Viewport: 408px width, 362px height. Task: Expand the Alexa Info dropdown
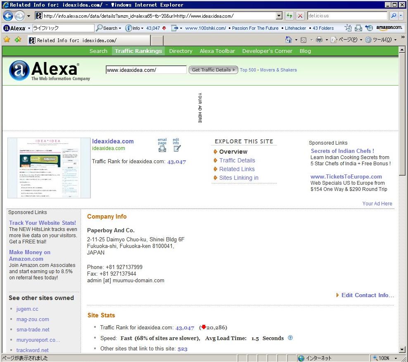pos(135,28)
